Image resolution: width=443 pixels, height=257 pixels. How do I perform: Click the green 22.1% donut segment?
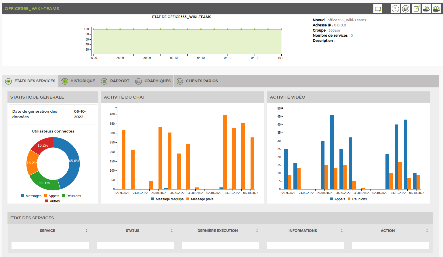45,183
